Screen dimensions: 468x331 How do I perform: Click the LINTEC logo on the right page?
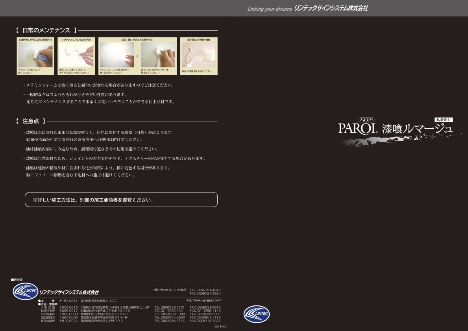tap(257, 314)
